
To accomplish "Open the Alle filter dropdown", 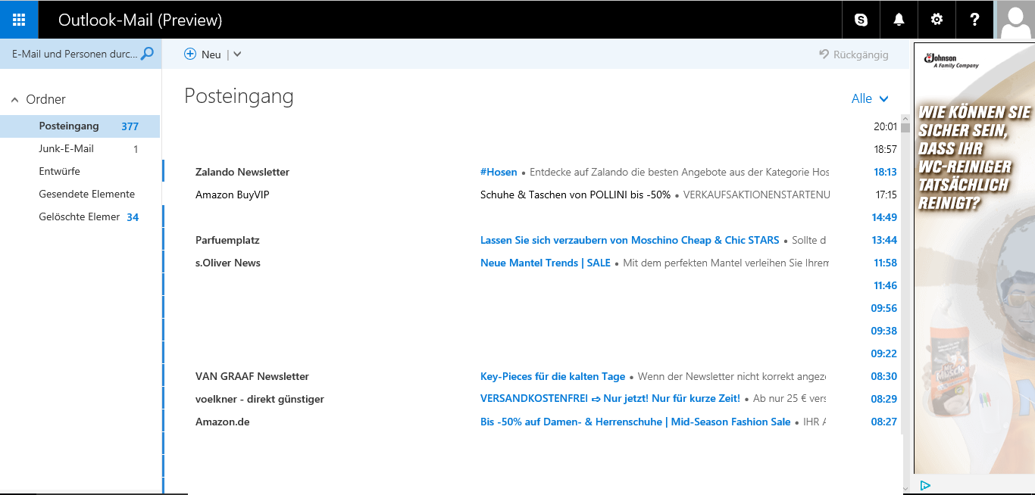I will coord(870,98).
